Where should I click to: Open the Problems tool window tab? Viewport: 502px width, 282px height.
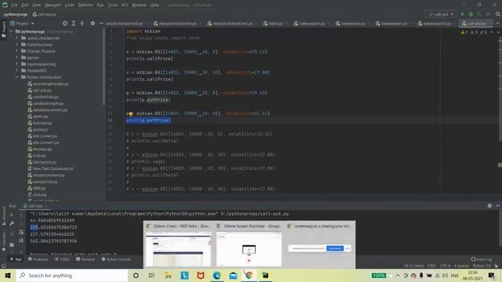(38, 259)
